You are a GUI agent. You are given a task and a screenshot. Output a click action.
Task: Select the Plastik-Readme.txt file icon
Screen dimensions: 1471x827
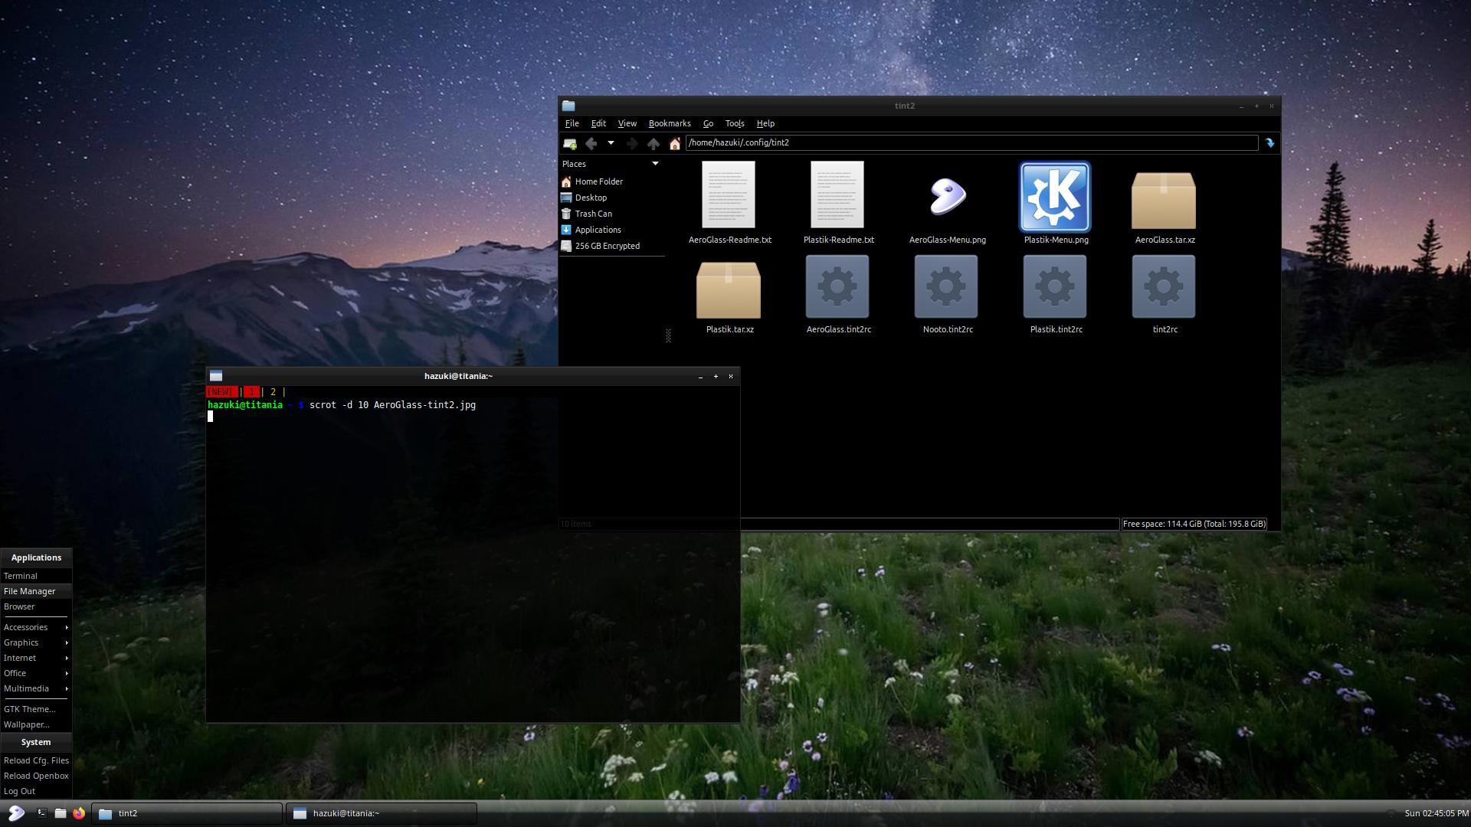tap(837, 194)
